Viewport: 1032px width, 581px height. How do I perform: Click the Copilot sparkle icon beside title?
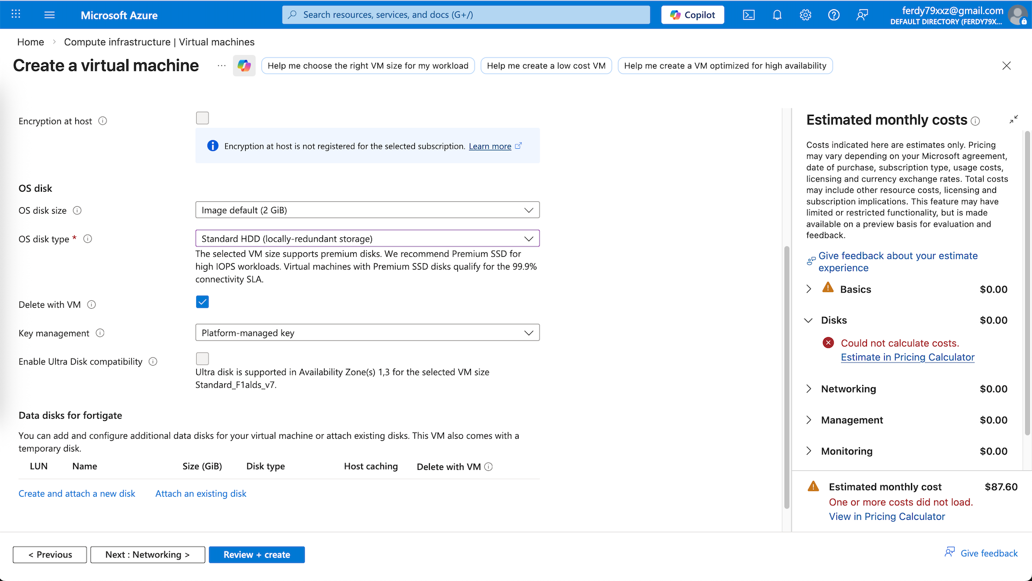[244, 66]
